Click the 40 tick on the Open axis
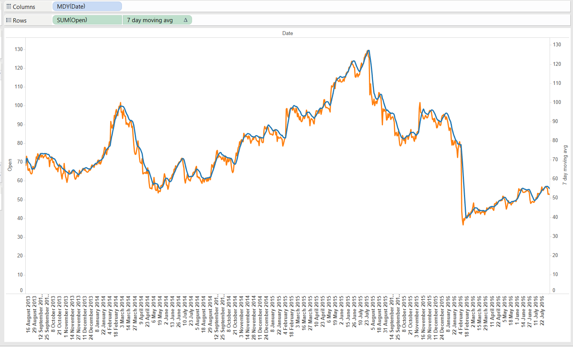The image size is (573, 347). click(20, 218)
